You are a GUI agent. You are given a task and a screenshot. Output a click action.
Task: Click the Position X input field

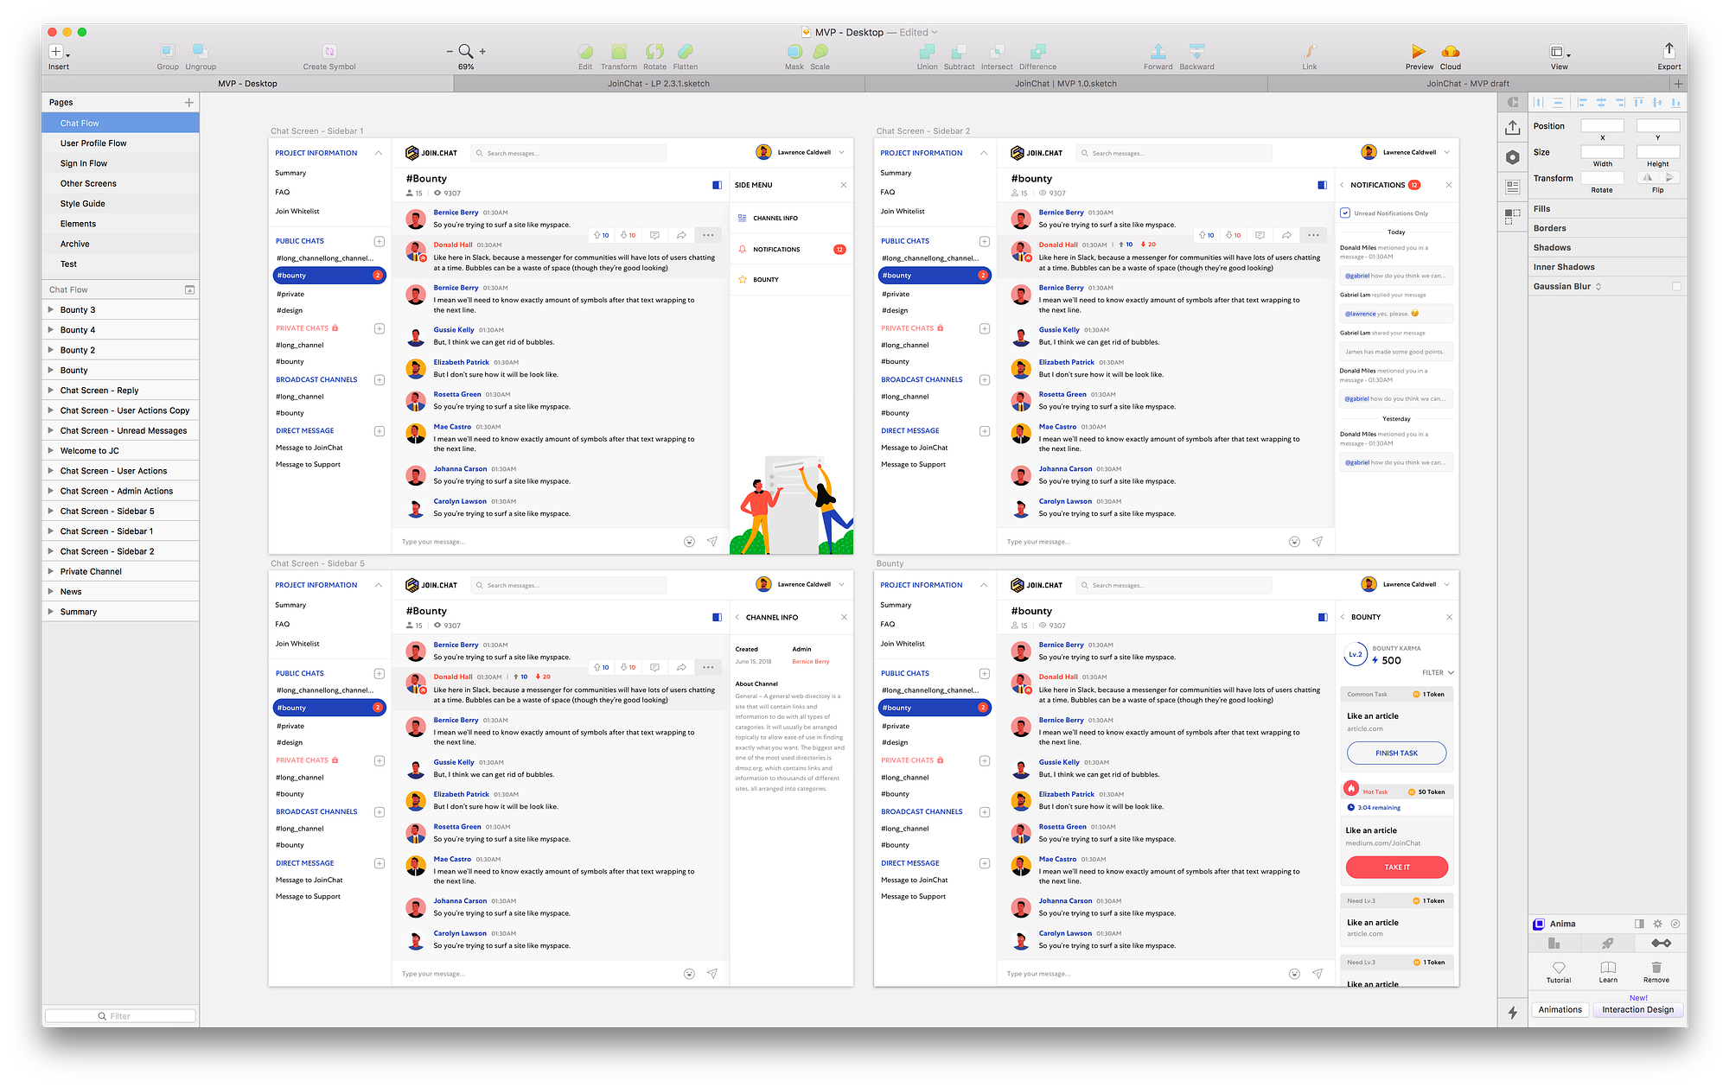(x=1602, y=126)
